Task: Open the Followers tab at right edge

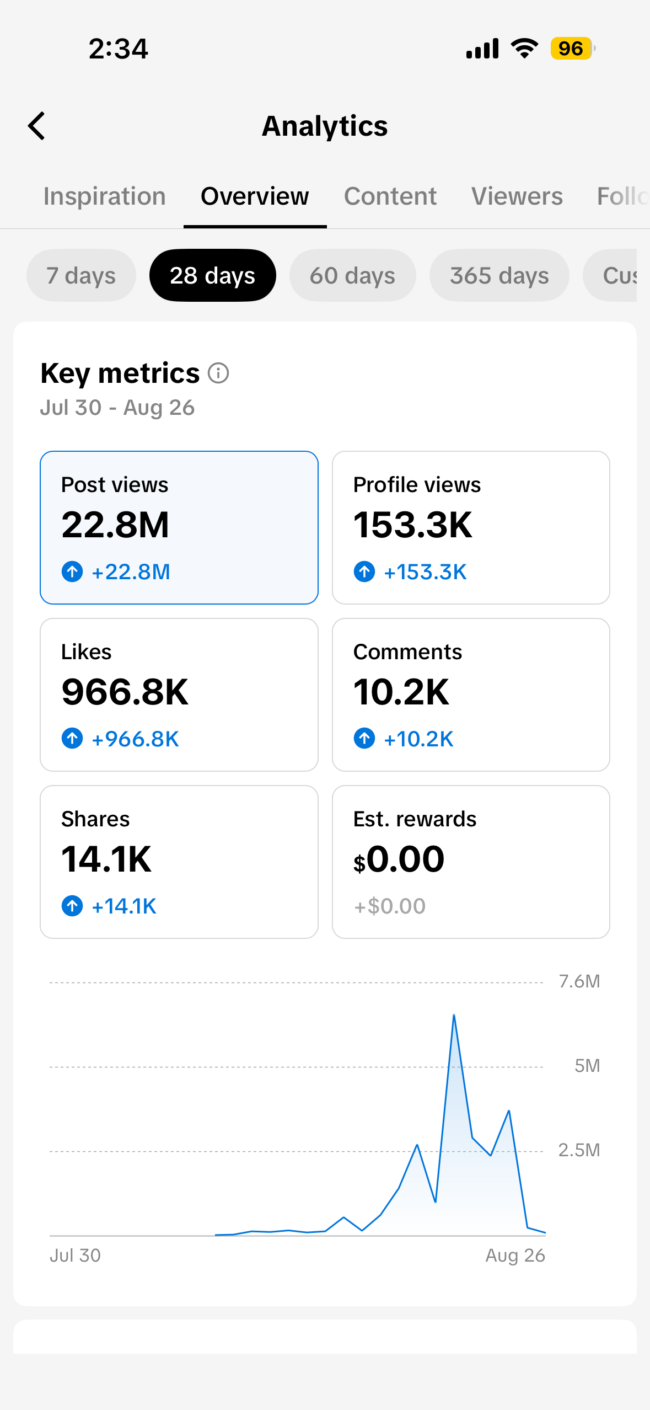Action: click(623, 196)
